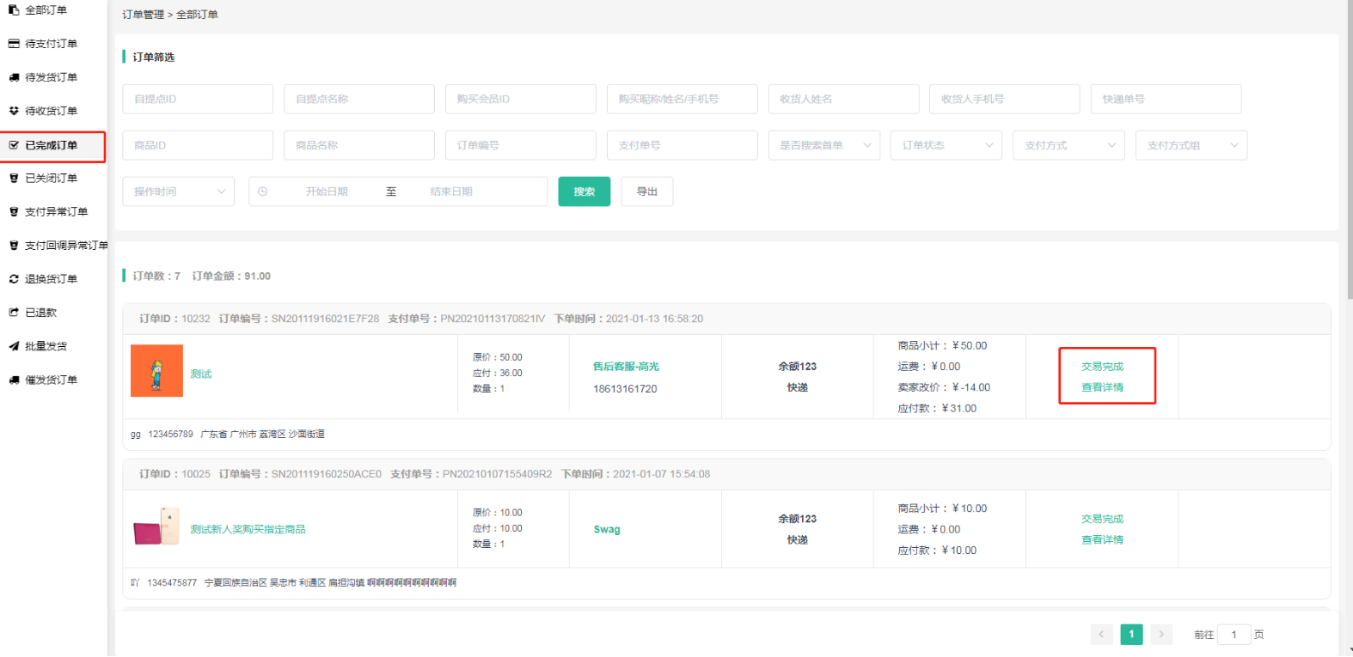Open 已完成订单 in the sidebar menu
Viewport: 1353px width, 657px height.
(52, 145)
